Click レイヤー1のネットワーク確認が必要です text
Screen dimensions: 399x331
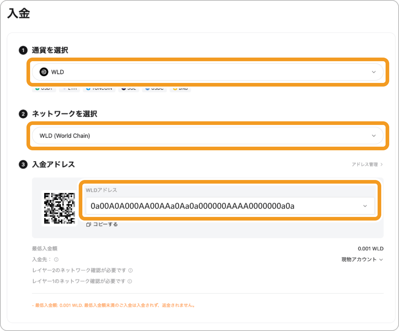pos(79,281)
